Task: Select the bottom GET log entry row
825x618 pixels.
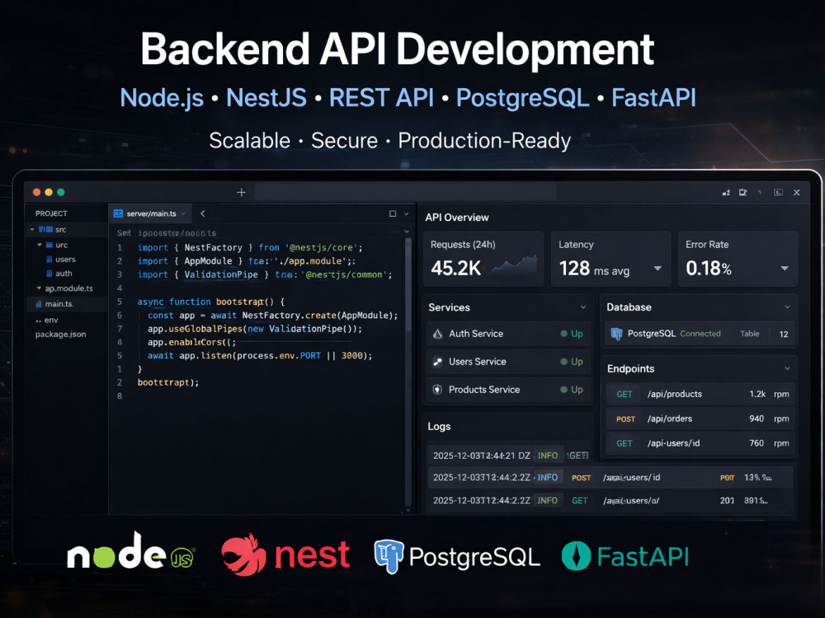Action: (x=610, y=500)
